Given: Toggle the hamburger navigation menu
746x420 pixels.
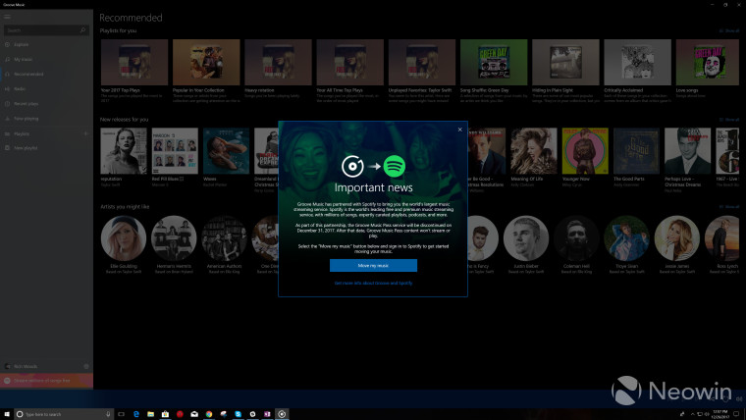Looking at the screenshot, I should tap(7, 17).
